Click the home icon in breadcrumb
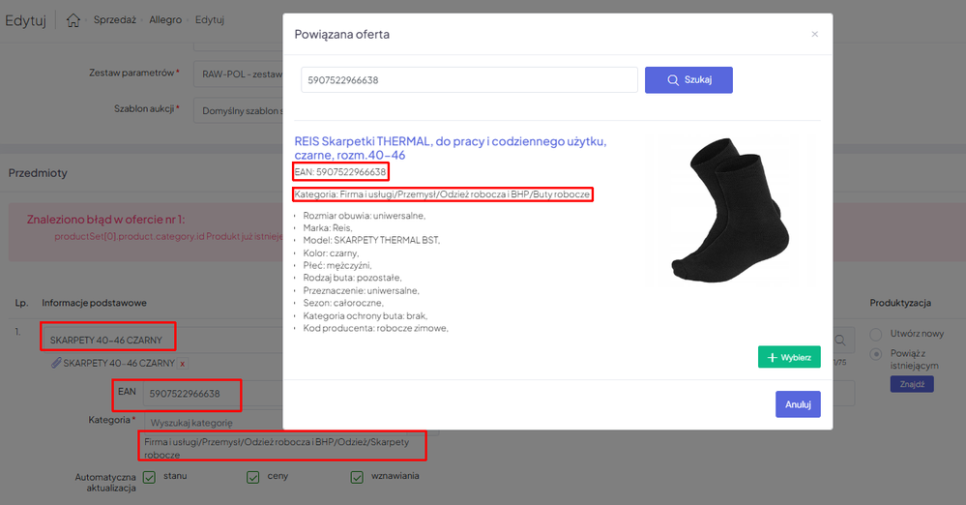Viewport: 966px width, 505px height. (73, 20)
